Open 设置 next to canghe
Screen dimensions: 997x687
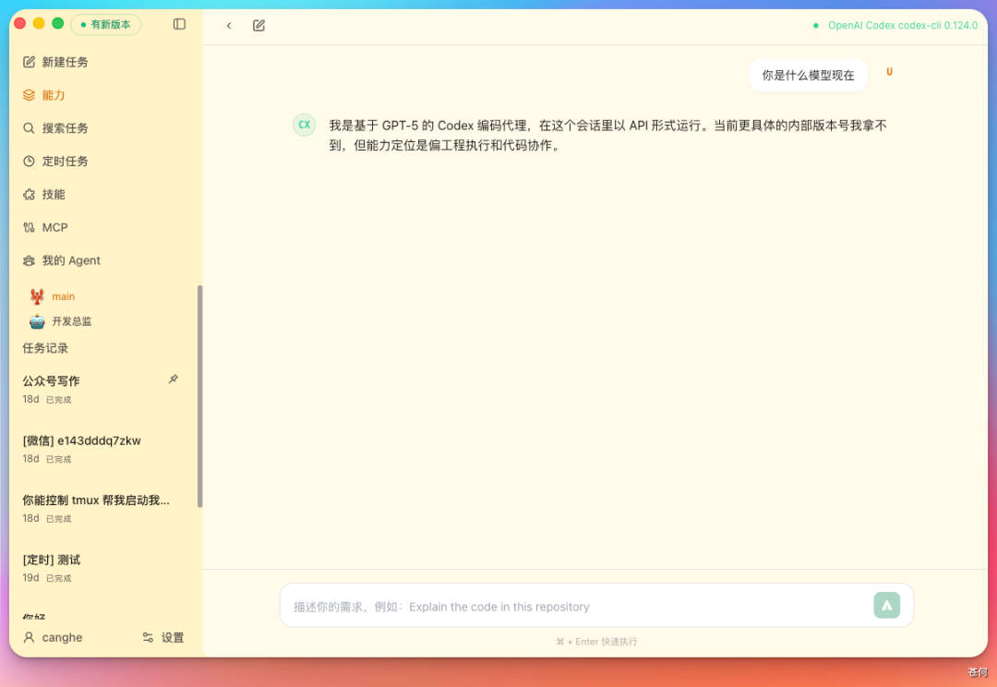[163, 637]
